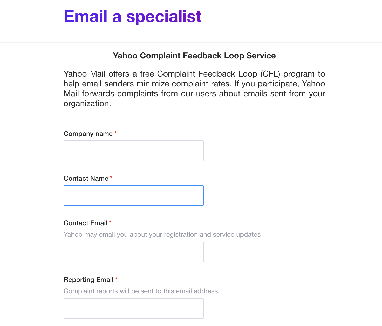
Task: Click the red asterisk beside Company name
Action: [115, 132]
